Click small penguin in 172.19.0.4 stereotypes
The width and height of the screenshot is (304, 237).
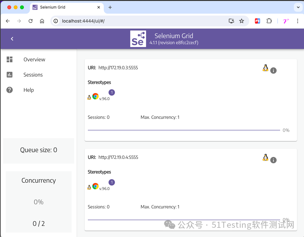coord(89,187)
